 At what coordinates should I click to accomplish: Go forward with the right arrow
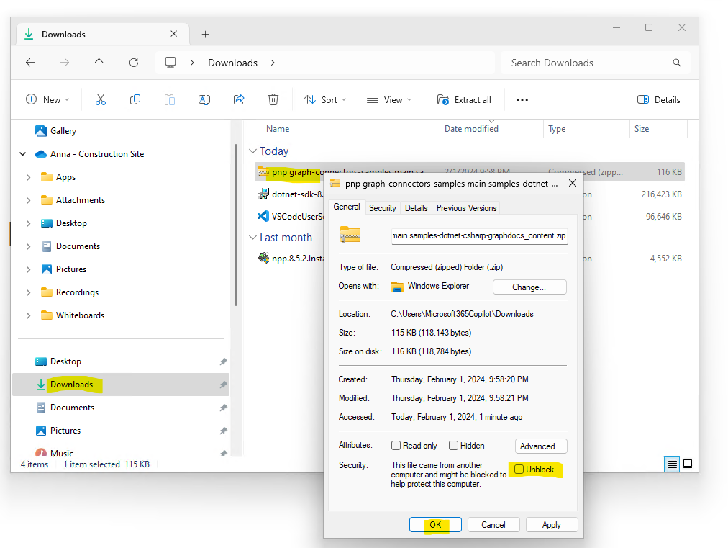(65, 63)
